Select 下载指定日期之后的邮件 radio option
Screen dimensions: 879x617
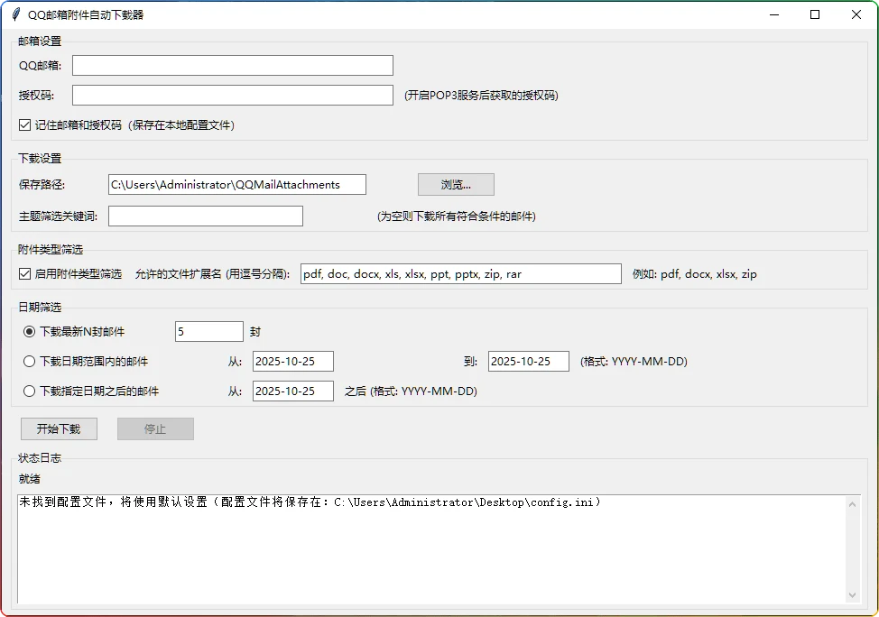pos(30,391)
